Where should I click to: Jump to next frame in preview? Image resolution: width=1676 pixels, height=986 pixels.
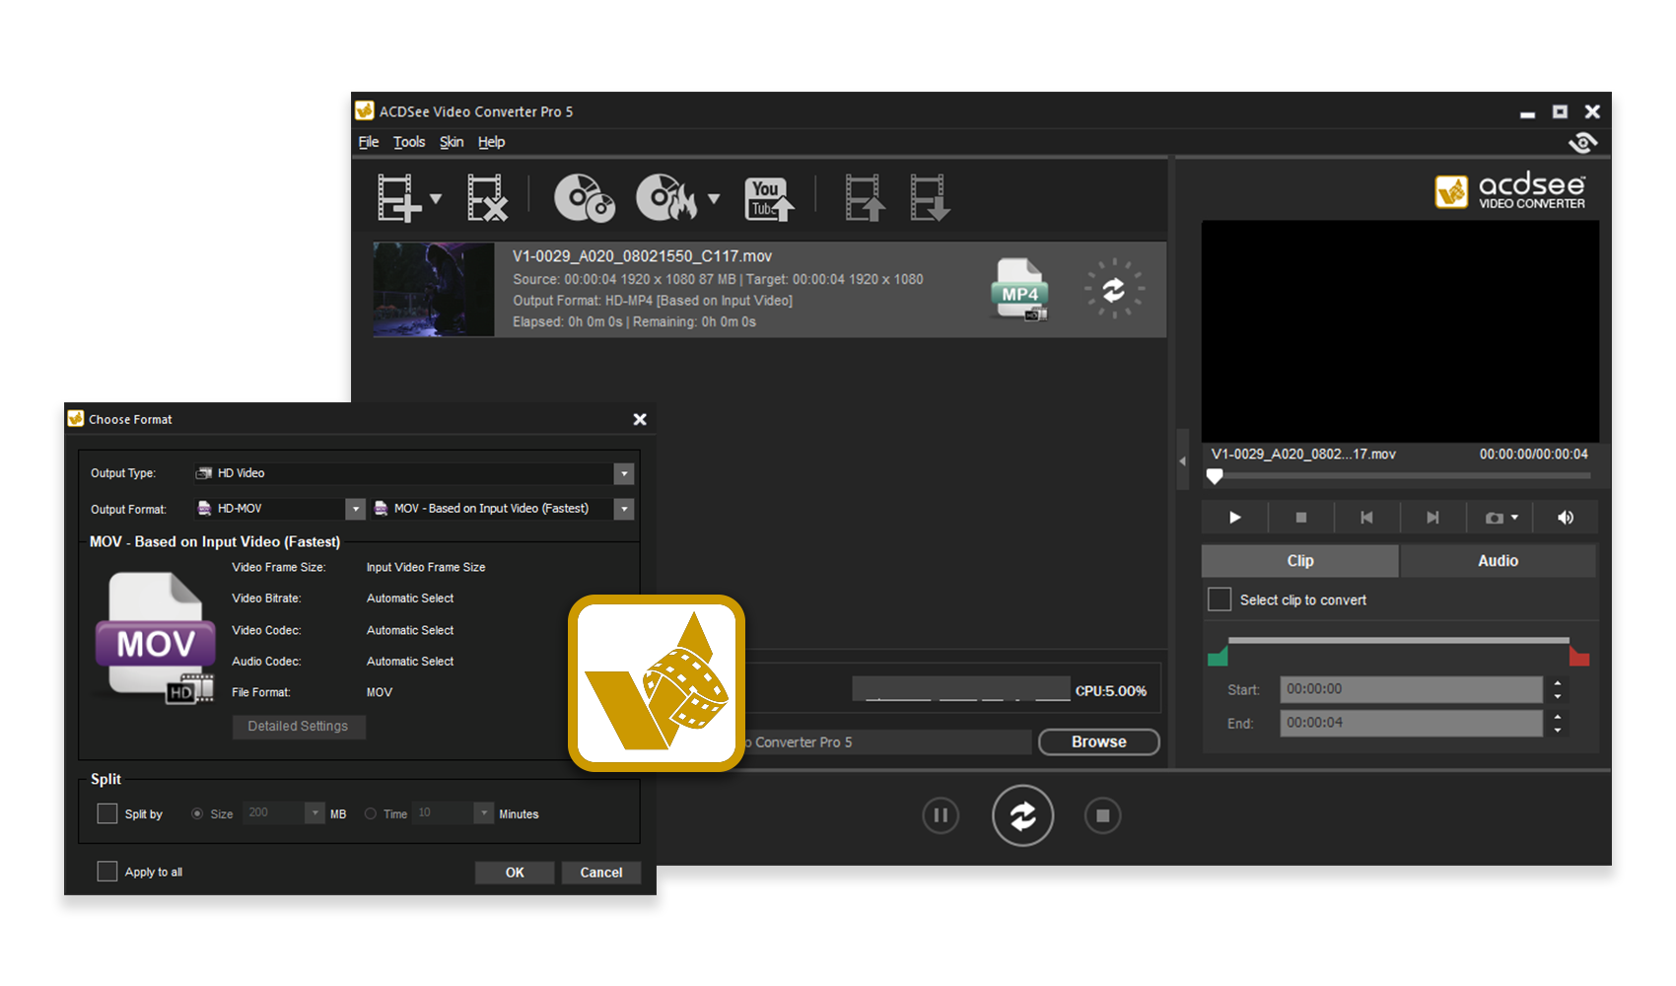pos(1432,518)
